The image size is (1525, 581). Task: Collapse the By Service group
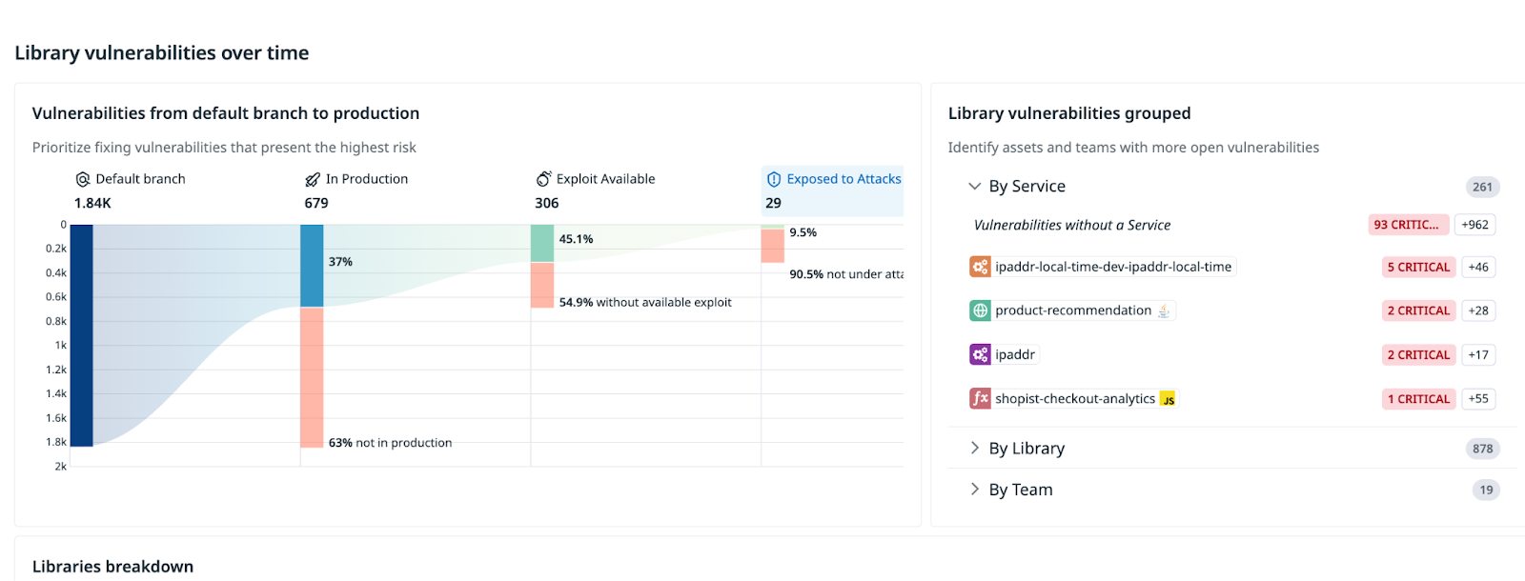coord(974,187)
